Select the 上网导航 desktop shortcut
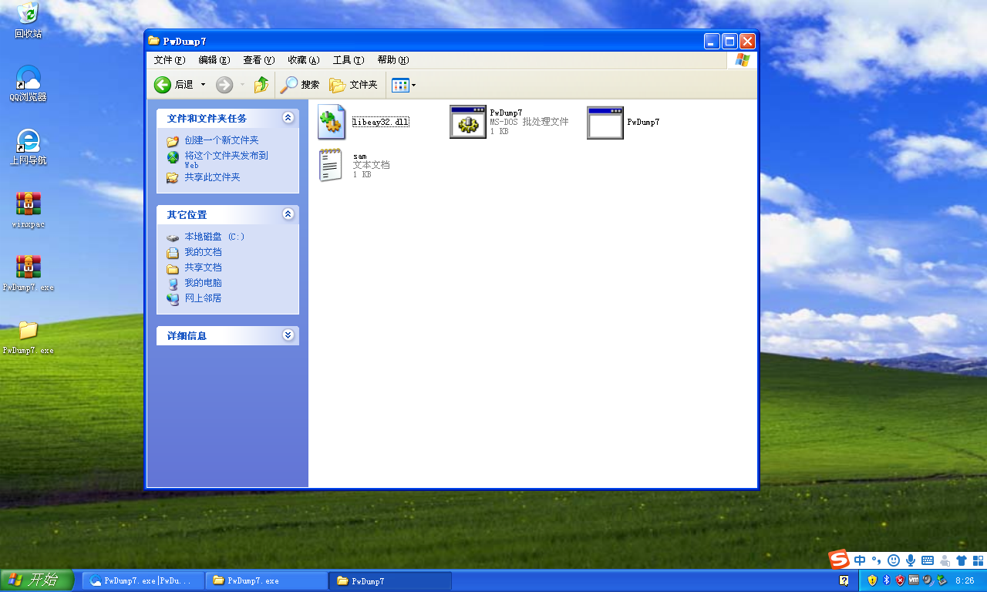The image size is (987, 592). 29,147
